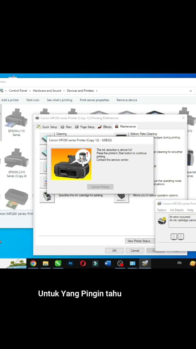Click 'Allows you to select operation options.' text

pyautogui.click(x=155, y=195)
